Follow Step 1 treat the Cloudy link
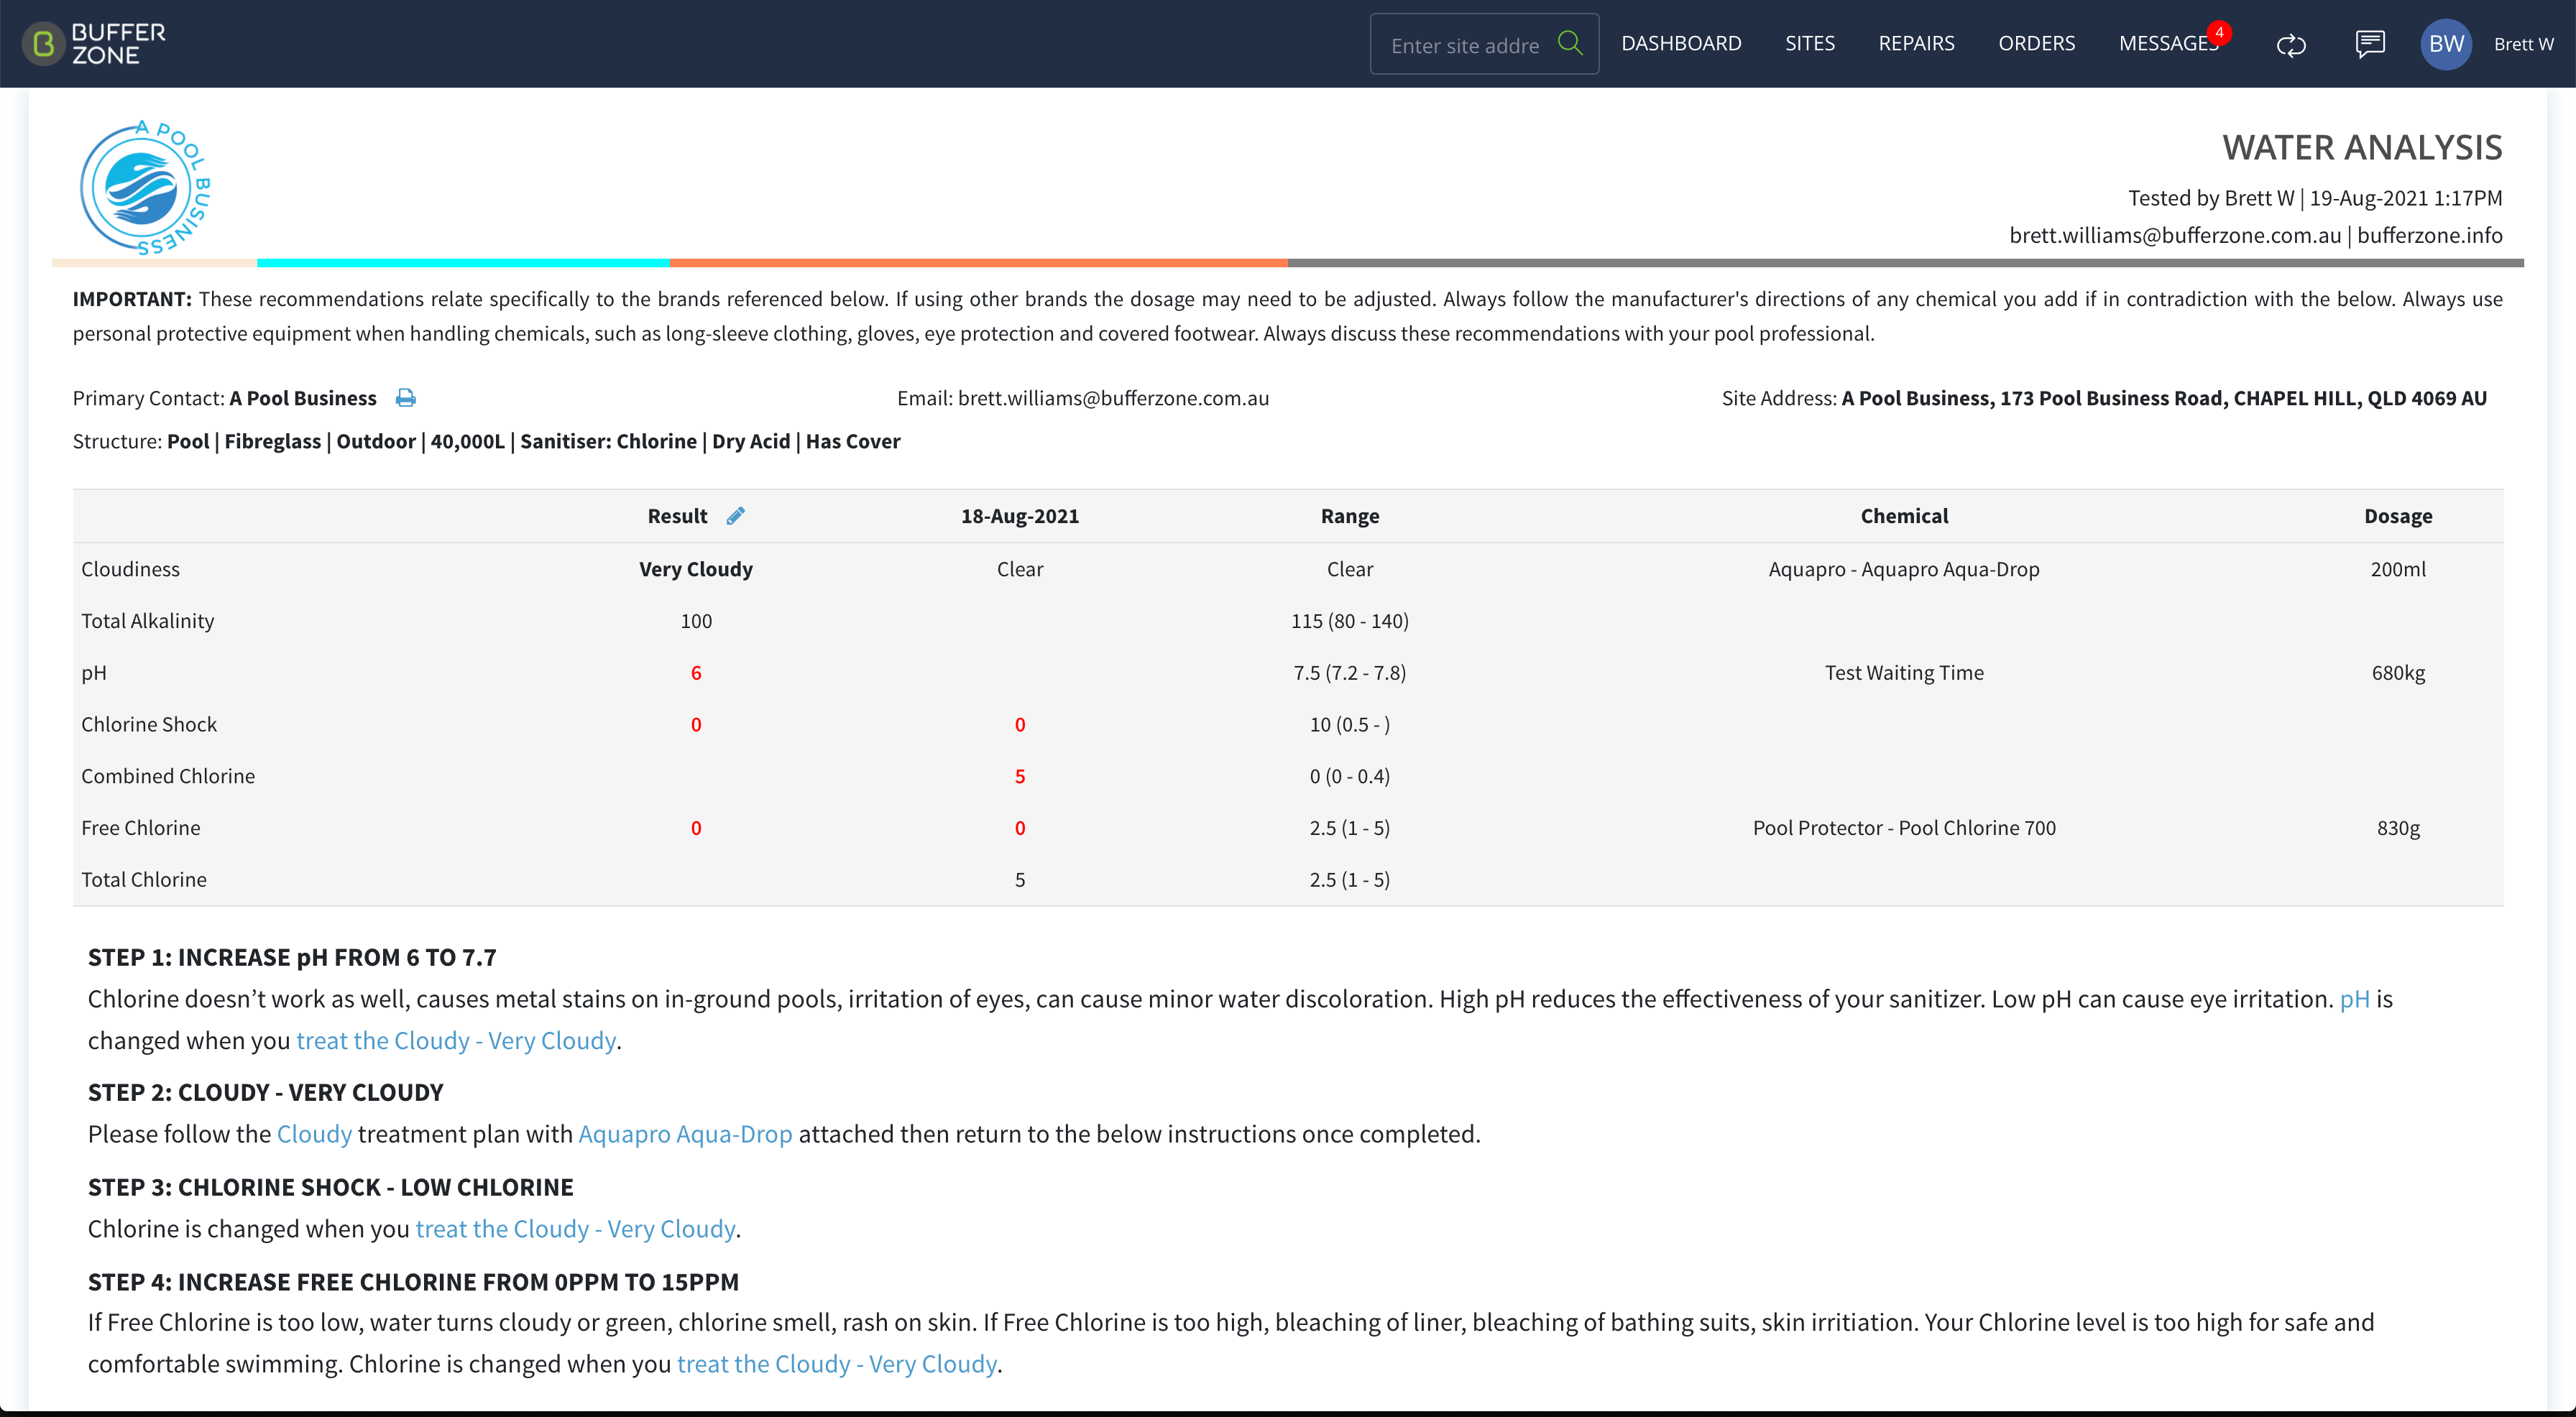The width and height of the screenshot is (2576, 1417). coord(456,1041)
